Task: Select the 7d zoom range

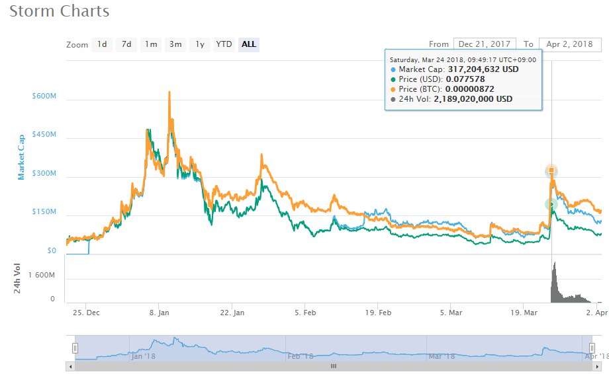Action: coord(126,44)
